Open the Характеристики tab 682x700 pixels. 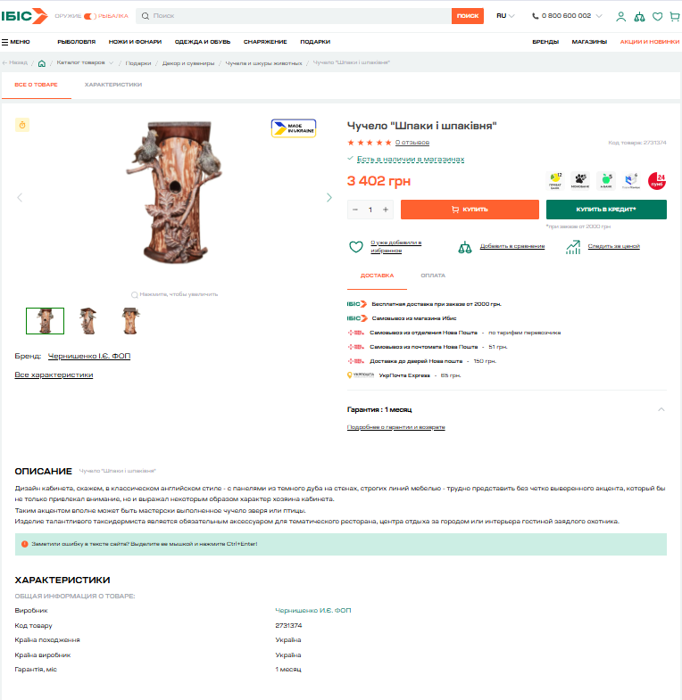tap(113, 85)
